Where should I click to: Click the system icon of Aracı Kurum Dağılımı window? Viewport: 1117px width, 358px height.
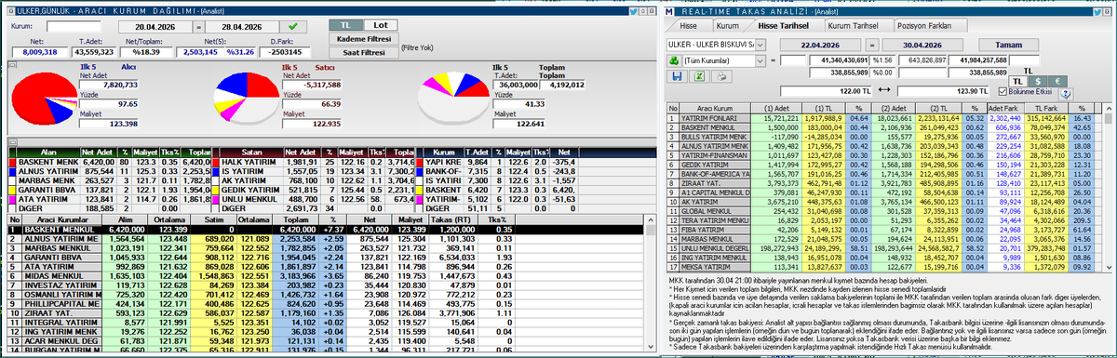(x=10, y=11)
